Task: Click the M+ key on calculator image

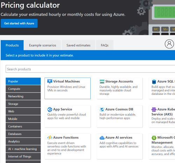Action: (x=165, y=29)
